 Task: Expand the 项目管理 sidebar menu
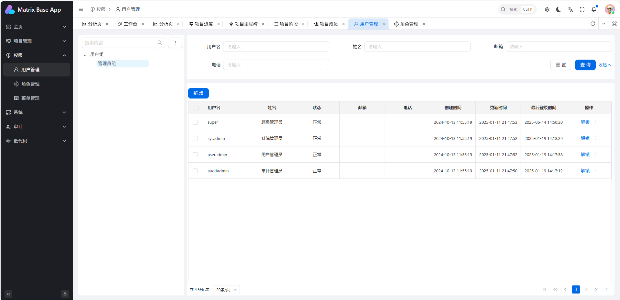pyautogui.click(x=36, y=41)
